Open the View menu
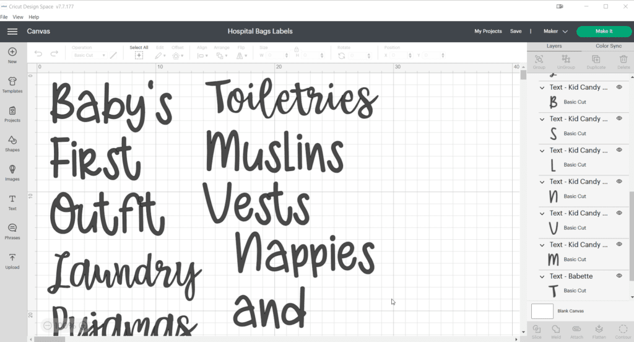 [x=18, y=17]
